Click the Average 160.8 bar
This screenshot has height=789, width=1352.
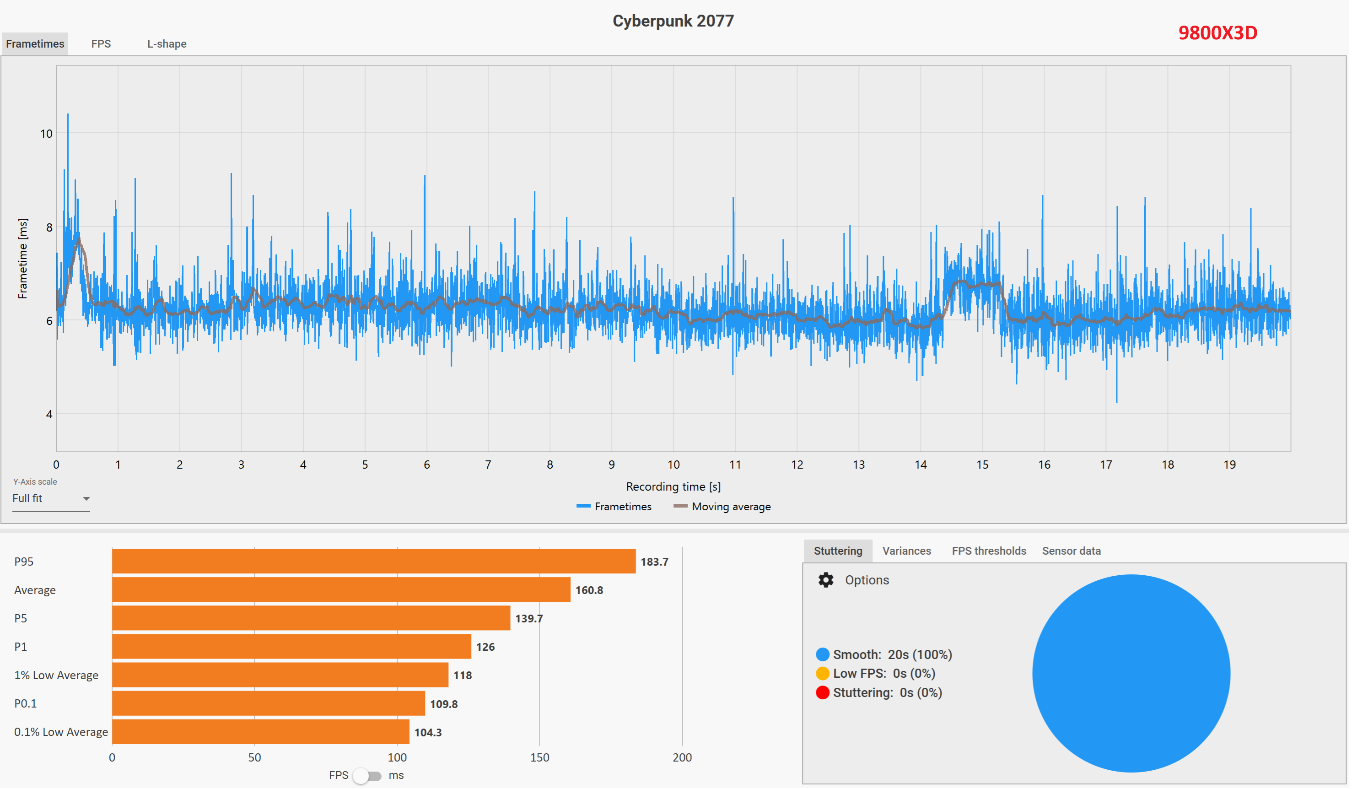(x=341, y=590)
